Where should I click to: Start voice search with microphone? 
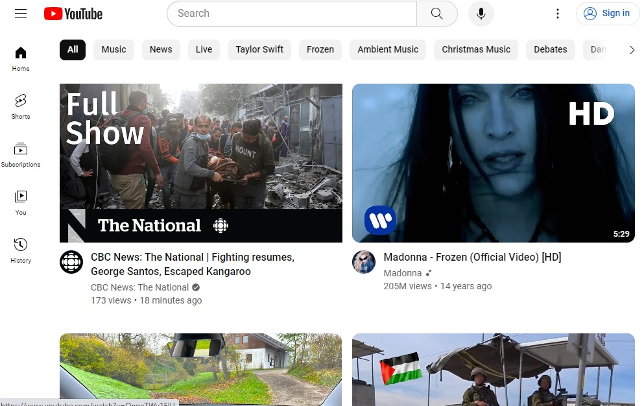pos(481,14)
